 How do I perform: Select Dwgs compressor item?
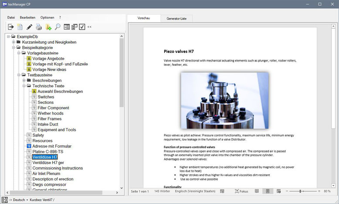49,184
